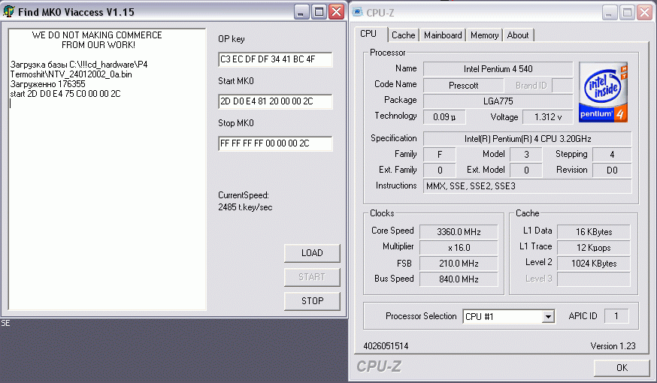This screenshot has height=383, width=657.
Task: Click the Find MKO Viaccess title bar icon
Action: pyautogui.click(x=8, y=11)
